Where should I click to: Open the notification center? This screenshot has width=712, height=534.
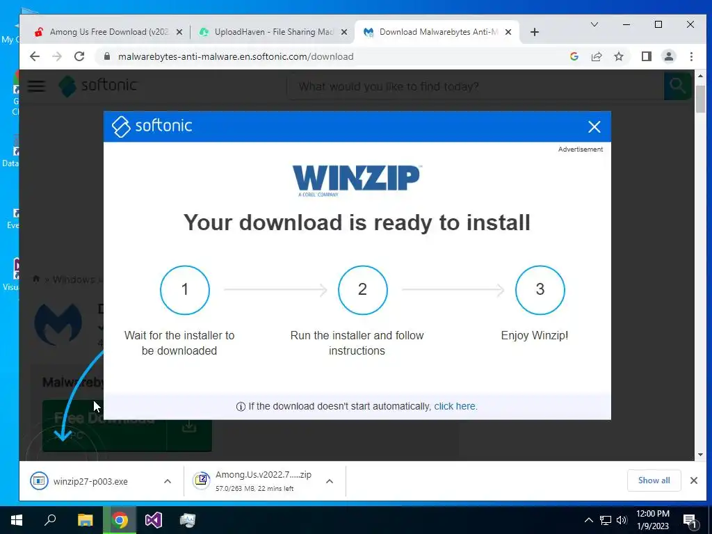coord(690,520)
